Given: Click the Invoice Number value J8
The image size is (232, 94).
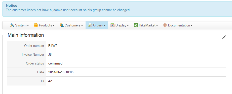Looking at the screenshot, I should (50, 55).
